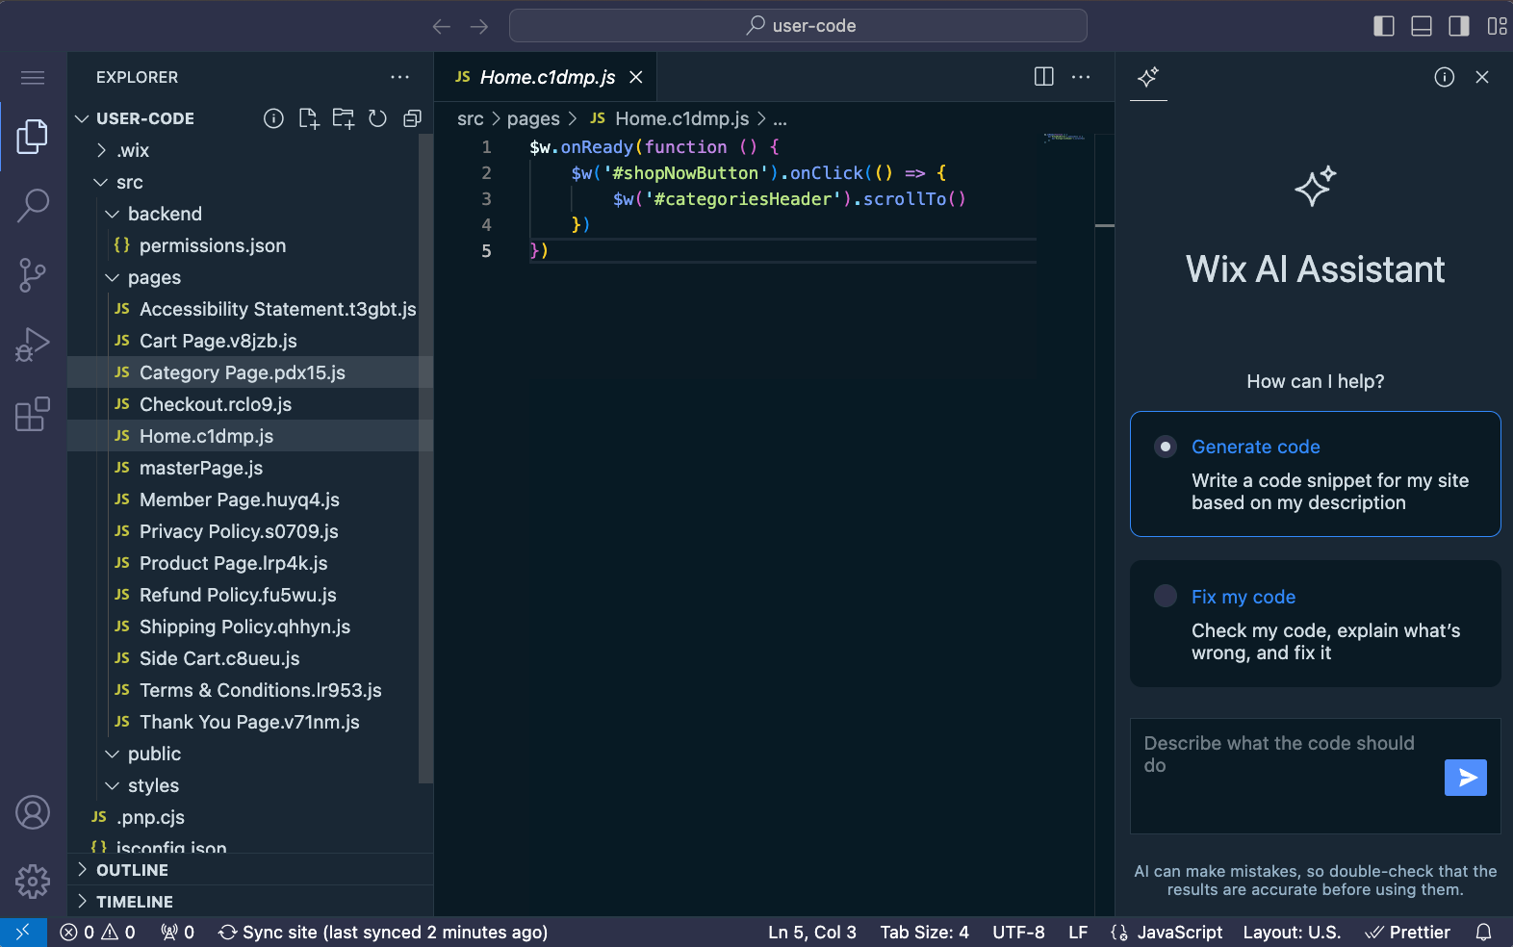Viewport: 1513px width, 947px height.
Task: Go back with the navigation arrow
Action: click(442, 26)
